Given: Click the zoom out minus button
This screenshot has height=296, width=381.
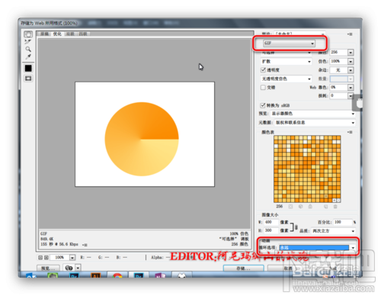Looking at the screenshot, I should 40,258.
